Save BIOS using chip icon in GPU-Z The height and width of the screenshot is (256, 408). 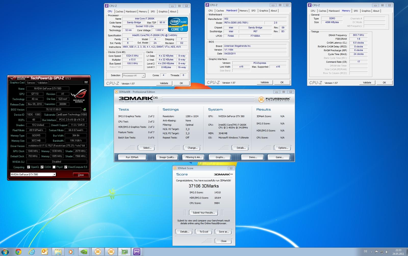coord(84,110)
